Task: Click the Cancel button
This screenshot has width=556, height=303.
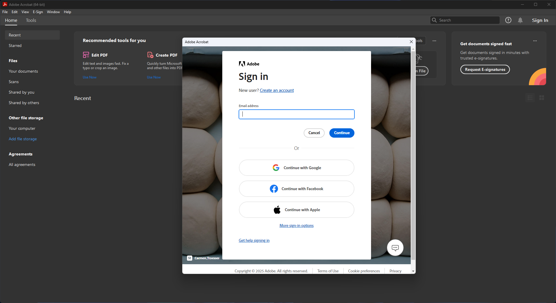Action: 314,133
